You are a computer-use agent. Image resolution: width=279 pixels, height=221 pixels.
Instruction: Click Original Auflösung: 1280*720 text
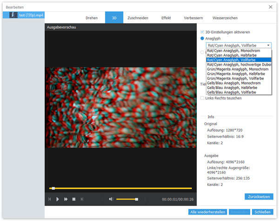click(x=225, y=130)
